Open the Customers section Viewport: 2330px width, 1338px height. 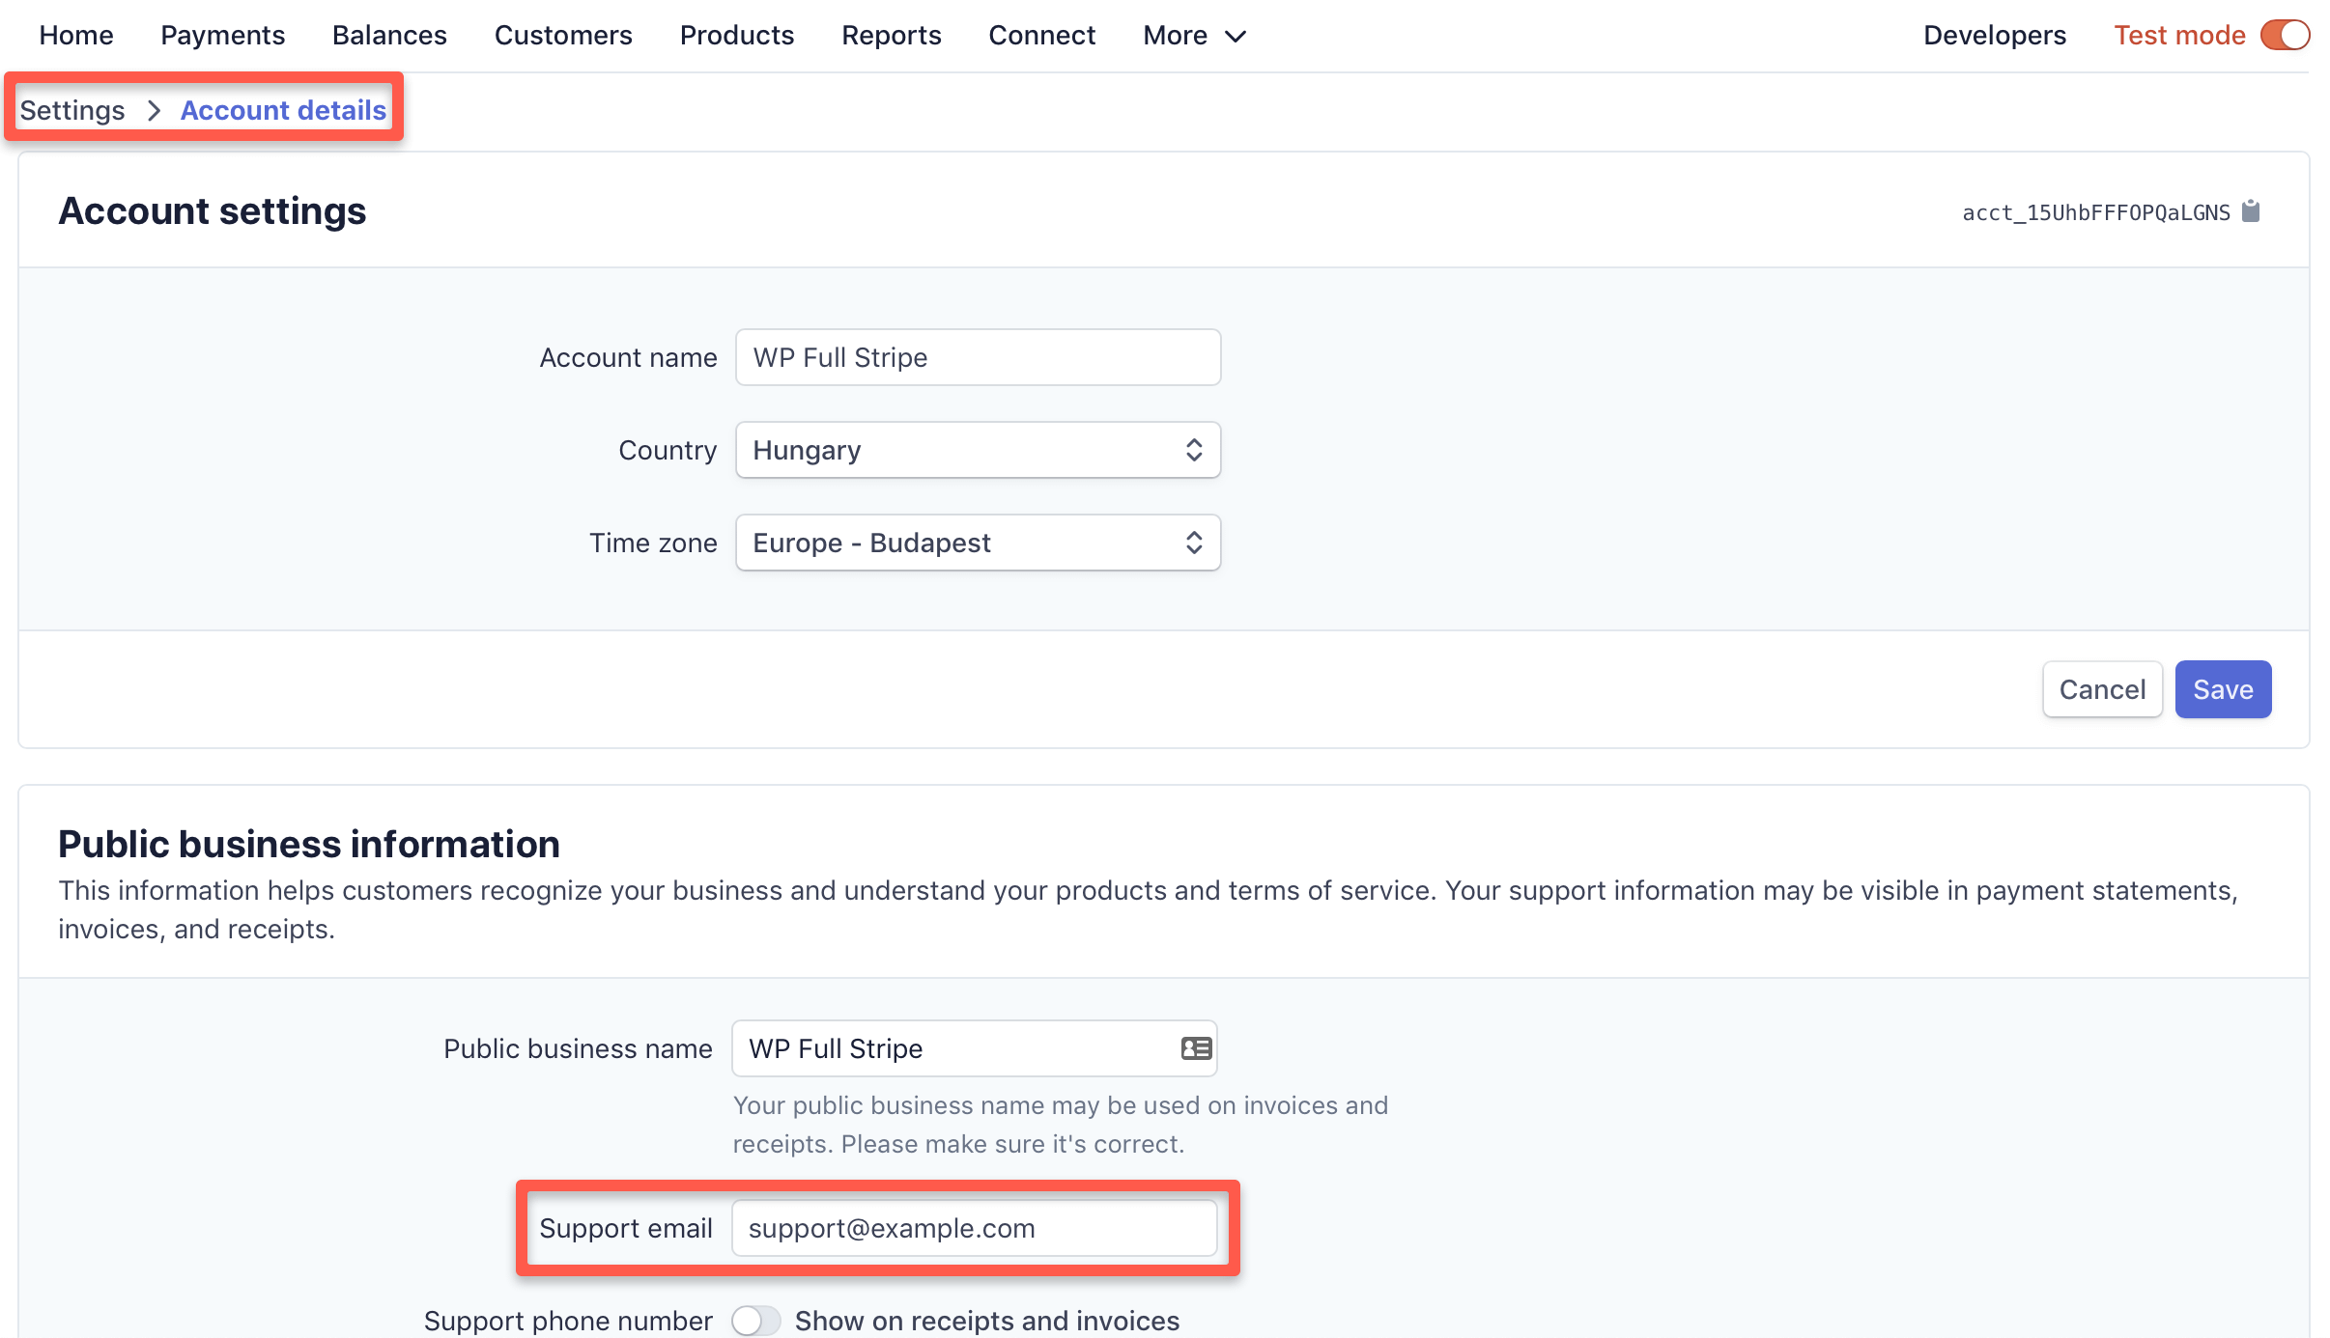pyautogui.click(x=563, y=35)
